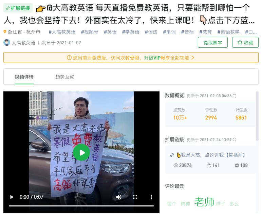Screen dimensions: 262x217
Task: Play the video using the green center button
Action: (x=81, y=152)
